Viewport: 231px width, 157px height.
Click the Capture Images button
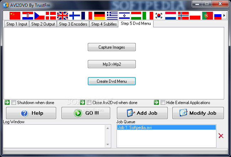[x=112, y=47]
